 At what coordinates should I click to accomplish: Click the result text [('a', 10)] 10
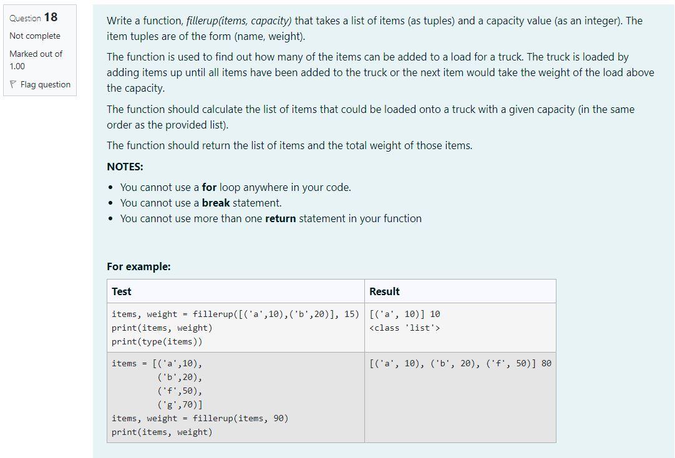(x=402, y=314)
